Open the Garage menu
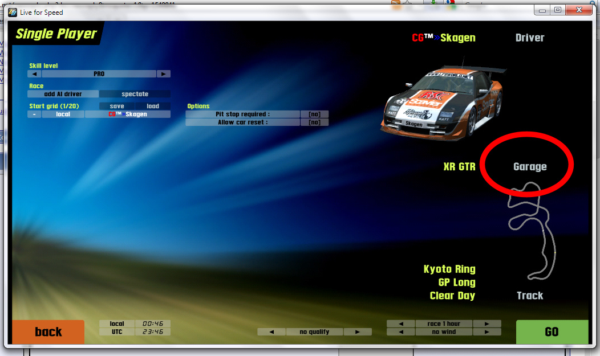 pos(530,166)
